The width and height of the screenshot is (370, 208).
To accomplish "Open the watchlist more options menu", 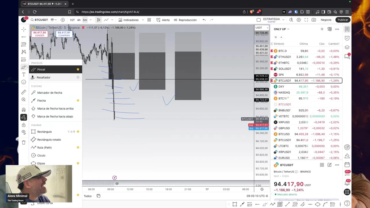I will [337, 29].
